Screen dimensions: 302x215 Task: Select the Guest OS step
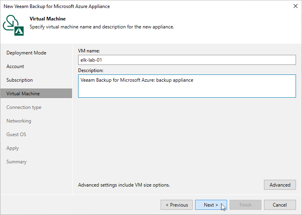coord(16,135)
